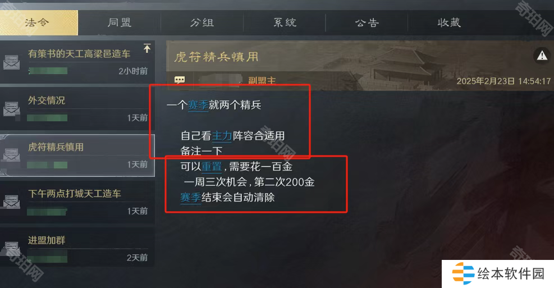The image size is (554, 288).
Task: Click the 主力 keyword link
Action: tap(222, 136)
